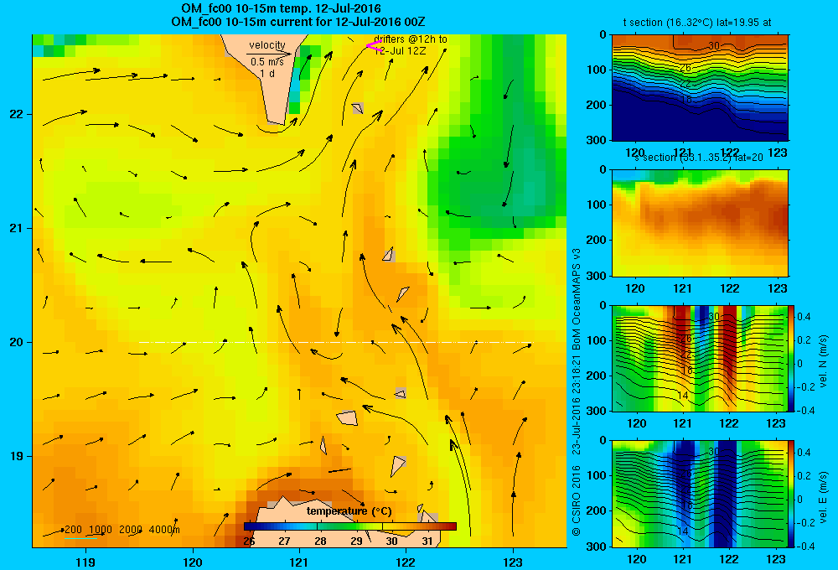Click latitude label '19' on the main map axis
This screenshot has width=838, height=570.
tap(17, 456)
